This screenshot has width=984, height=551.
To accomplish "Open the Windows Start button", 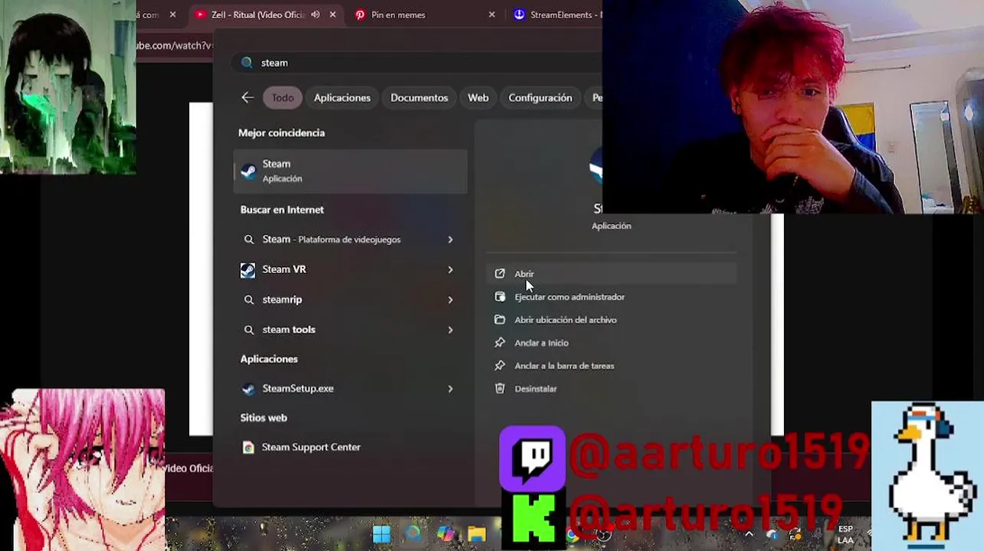I will [x=381, y=534].
